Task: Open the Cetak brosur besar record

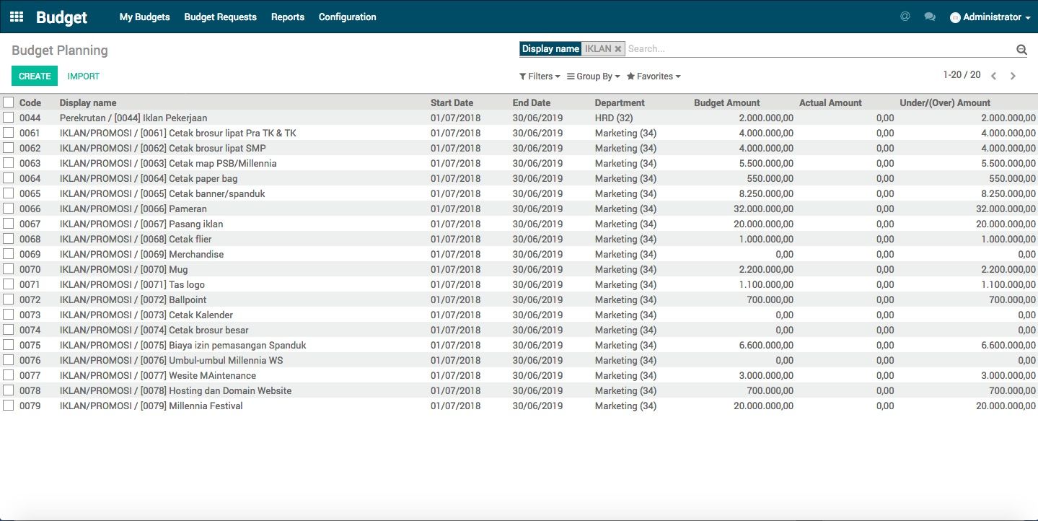Action: [x=154, y=330]
